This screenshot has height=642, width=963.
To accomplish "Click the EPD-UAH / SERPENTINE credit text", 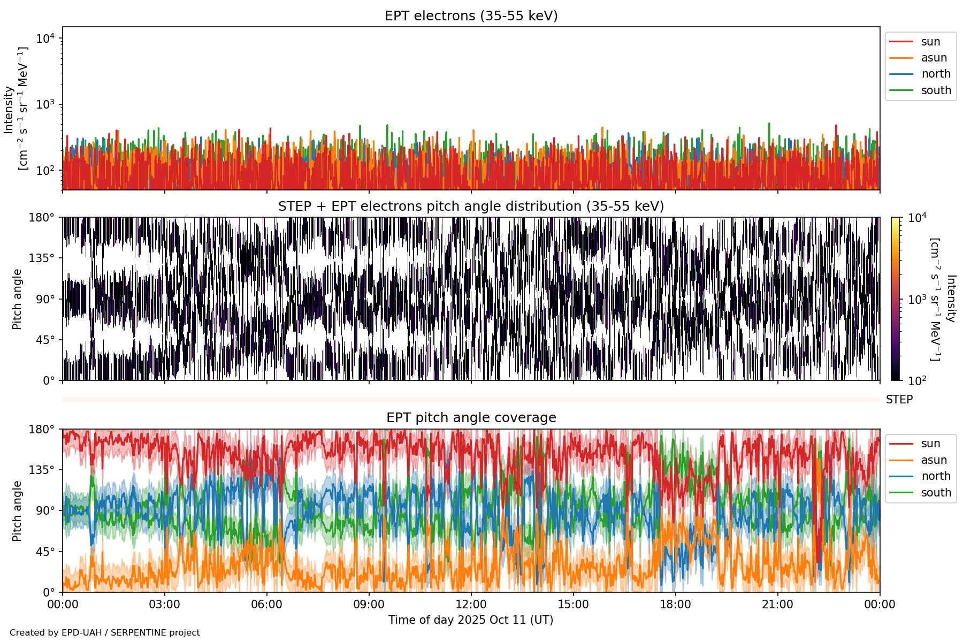I will pos(105,633).
